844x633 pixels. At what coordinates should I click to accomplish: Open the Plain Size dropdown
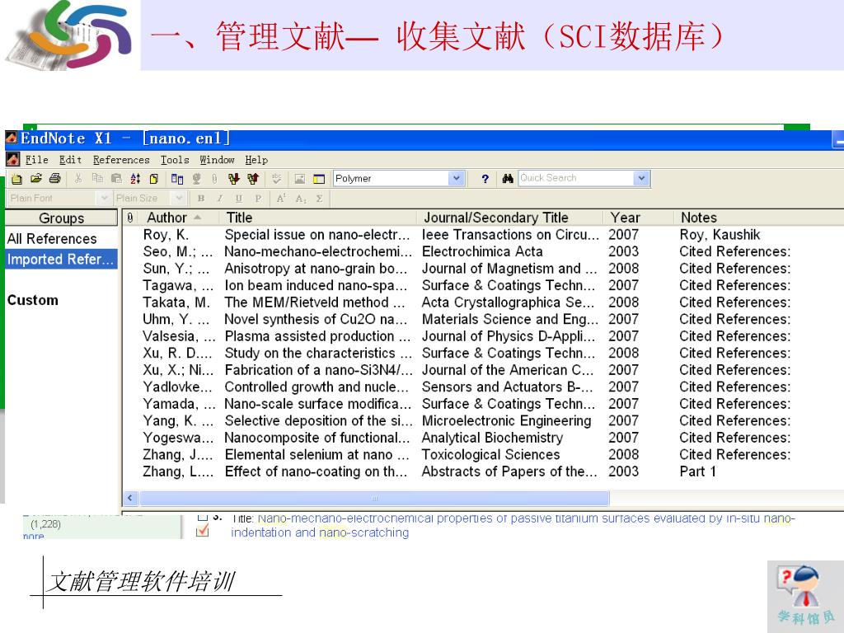[179, 198]
